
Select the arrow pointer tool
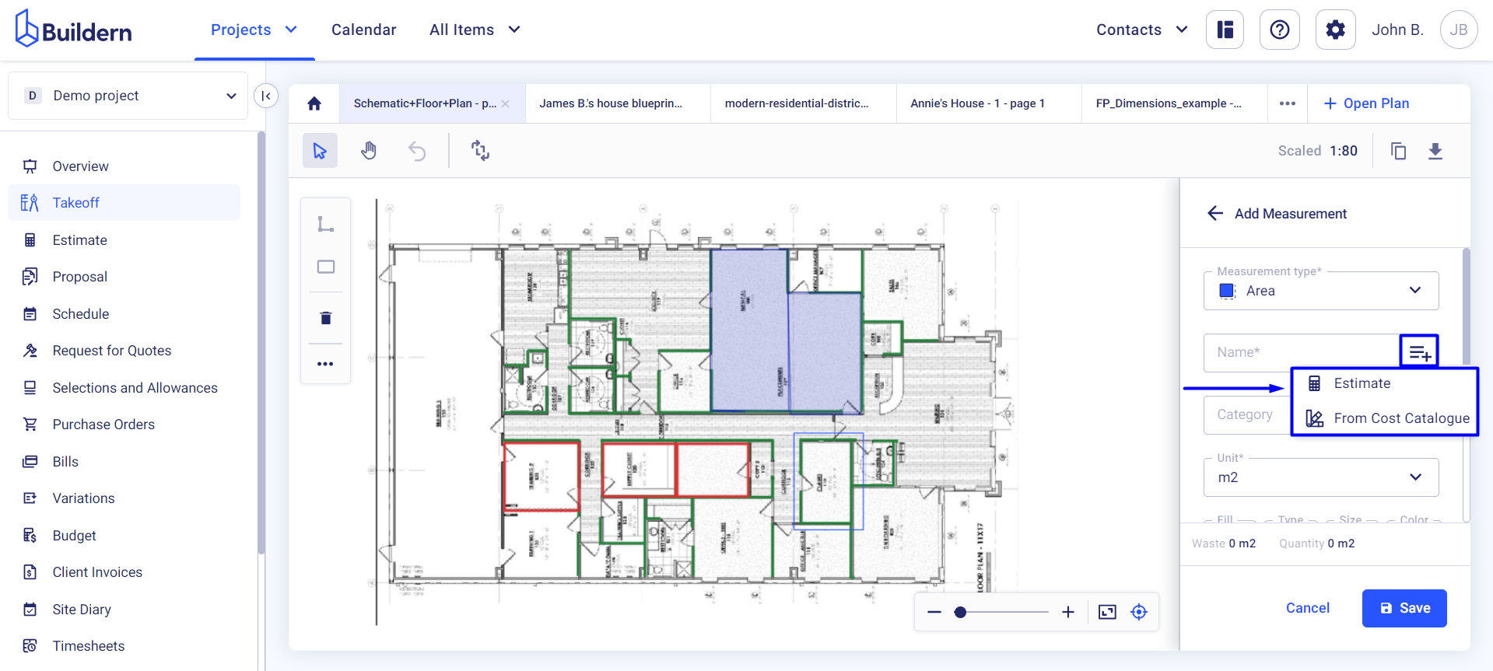(320, 151)
